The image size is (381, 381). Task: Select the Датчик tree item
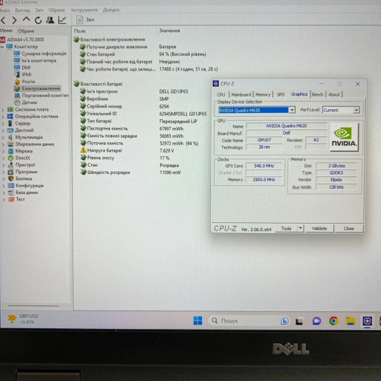[25, 102]
